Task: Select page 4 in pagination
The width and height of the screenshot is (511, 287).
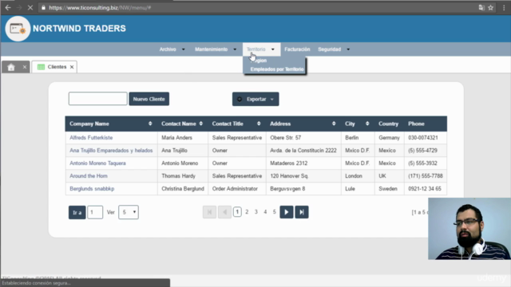Action: coord(265,212)
